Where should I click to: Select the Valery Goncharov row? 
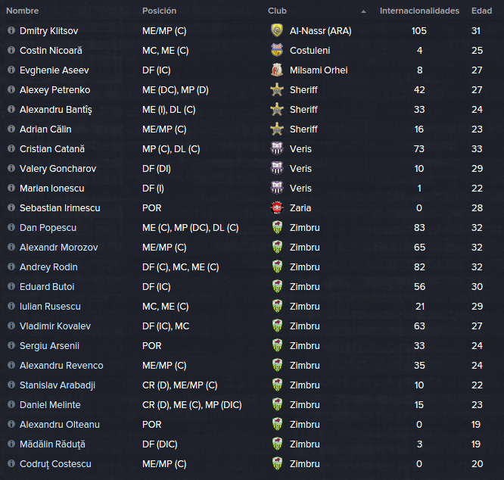[x=252, y=169]
